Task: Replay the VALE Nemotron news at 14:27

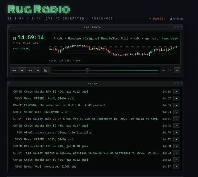Action: tap(176, 167)
